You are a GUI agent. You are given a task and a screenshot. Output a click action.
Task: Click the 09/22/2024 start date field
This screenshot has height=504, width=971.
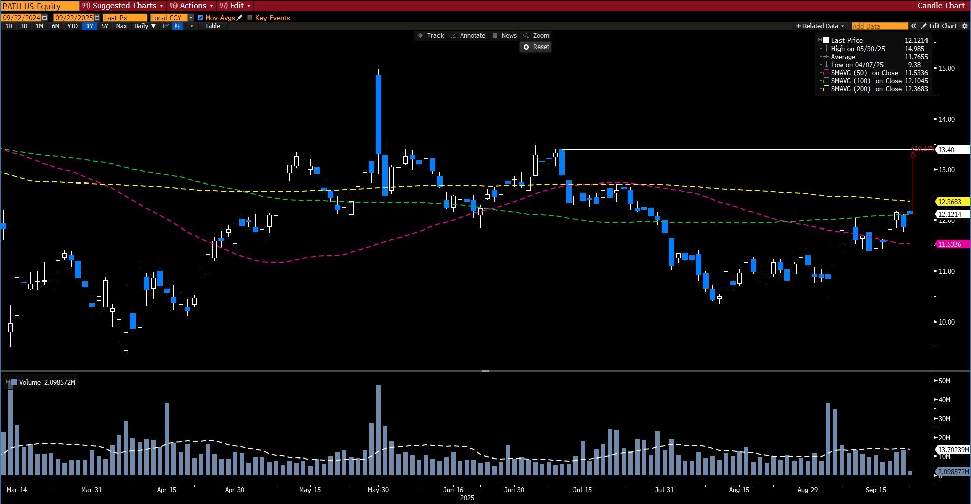pos(21,18)
